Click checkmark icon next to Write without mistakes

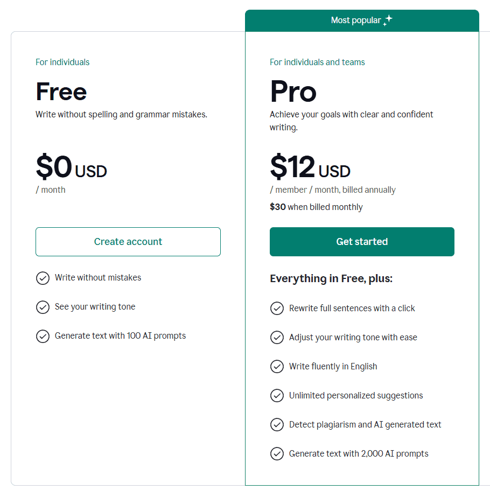(43, 278)
